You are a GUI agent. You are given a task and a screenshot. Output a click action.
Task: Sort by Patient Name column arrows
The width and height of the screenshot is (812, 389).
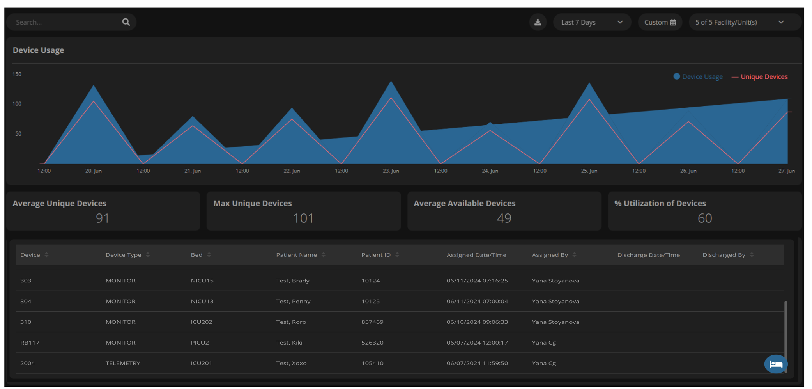324,255
